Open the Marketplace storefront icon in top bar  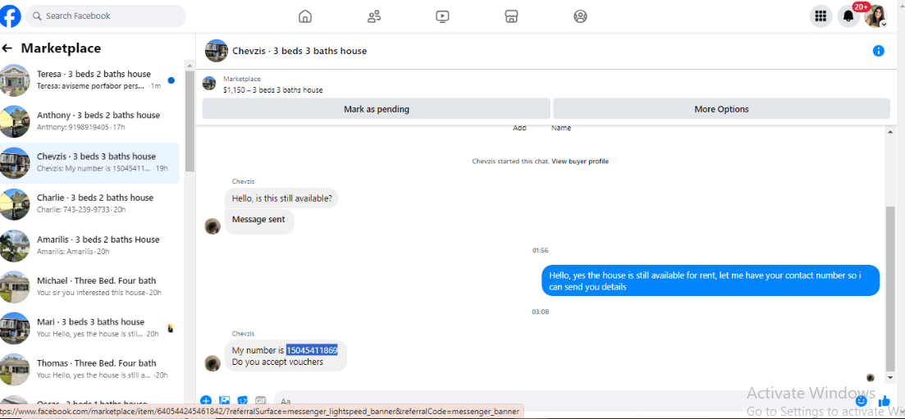pos(511,16)
